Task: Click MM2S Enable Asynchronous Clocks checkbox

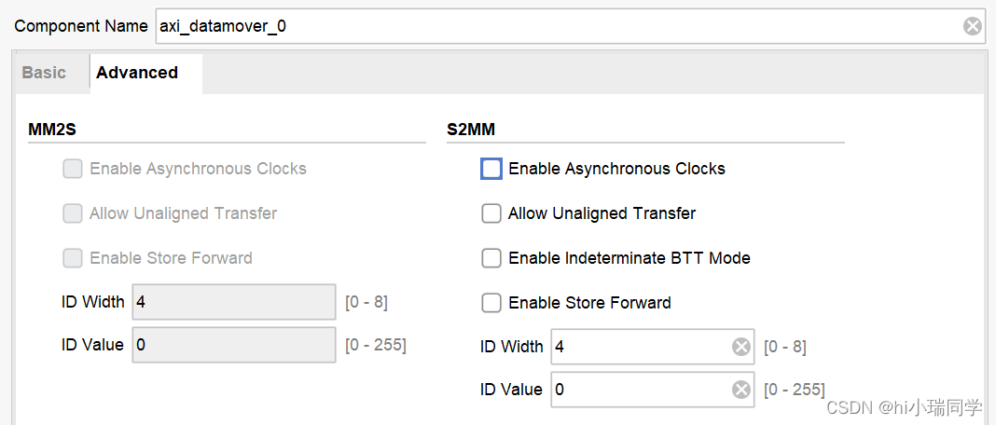Action: pos(73,169)
